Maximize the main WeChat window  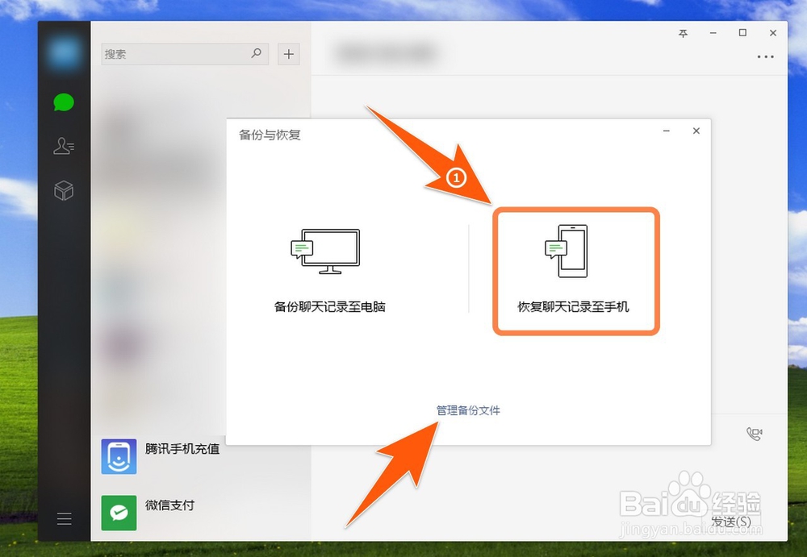(742, 33)
